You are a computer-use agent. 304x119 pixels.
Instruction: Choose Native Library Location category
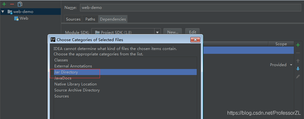[x=125, y=84]
